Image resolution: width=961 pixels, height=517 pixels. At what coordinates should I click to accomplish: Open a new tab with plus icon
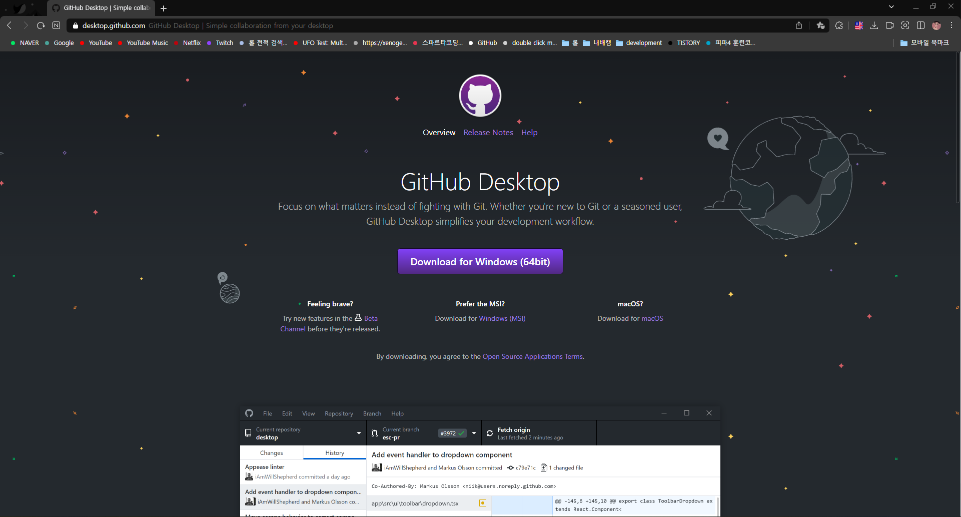pyautogui.click(x=164, y=8)
